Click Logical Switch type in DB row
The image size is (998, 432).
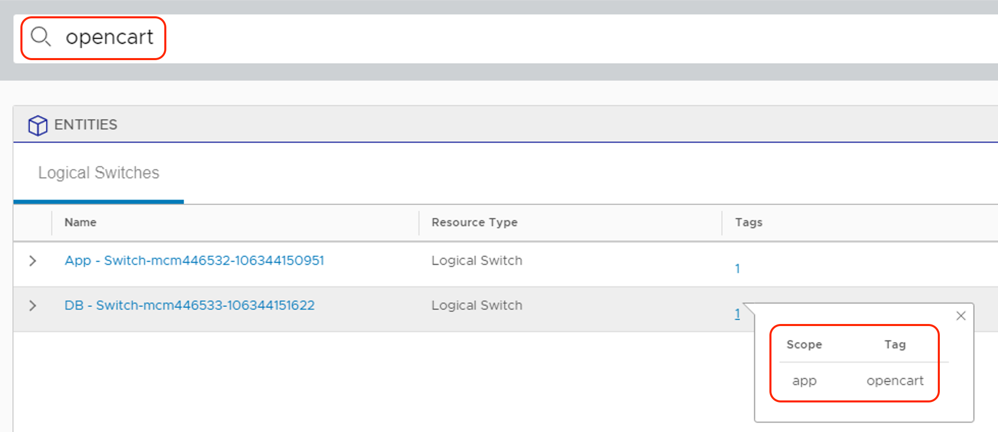coord(477,306)
